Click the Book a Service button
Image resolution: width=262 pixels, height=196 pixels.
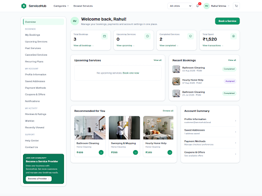tap(227, 21)
